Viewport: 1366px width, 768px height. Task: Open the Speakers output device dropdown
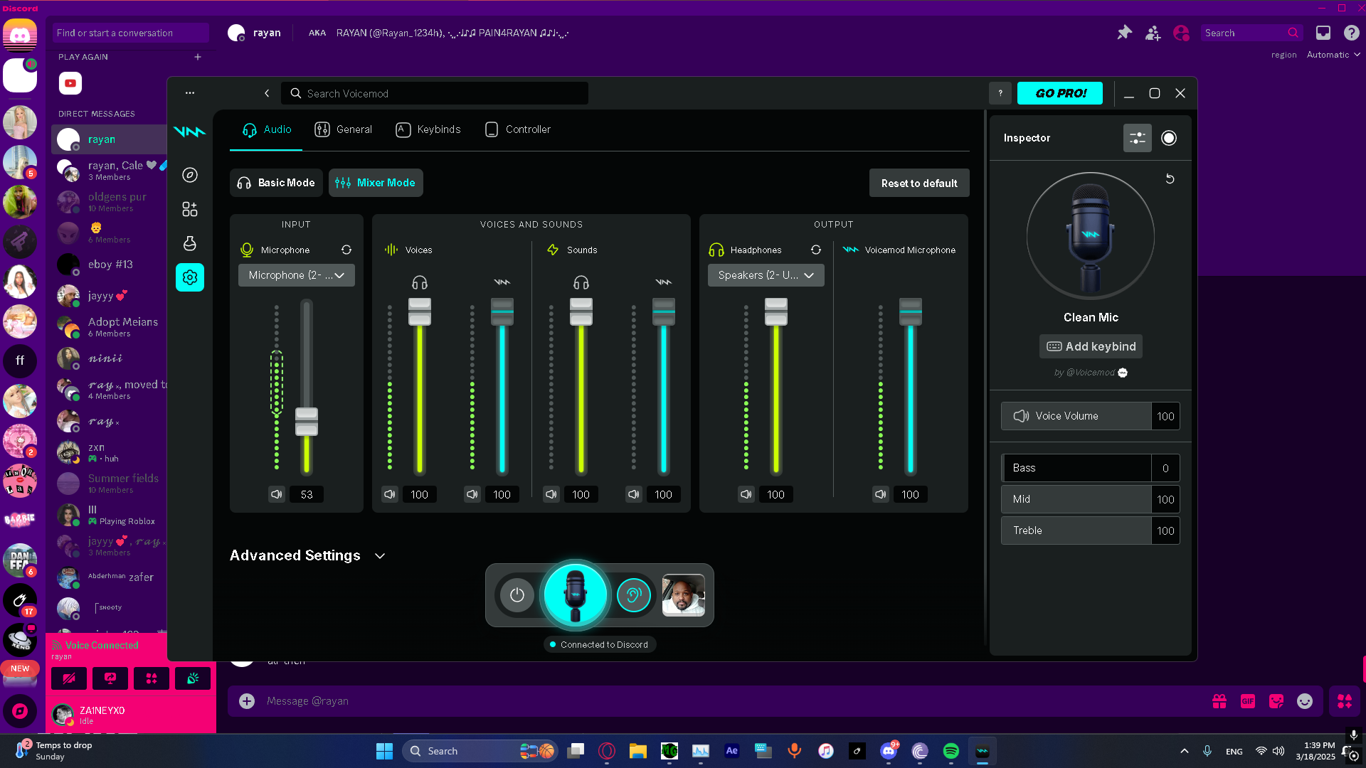(766, 275)
